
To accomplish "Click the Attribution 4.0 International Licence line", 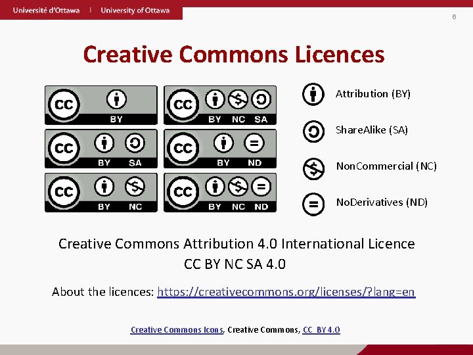I will click(x=236, y=244).
